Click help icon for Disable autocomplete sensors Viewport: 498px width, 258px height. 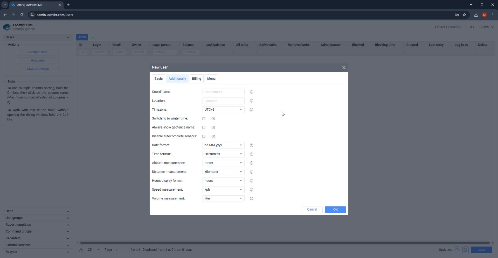213,137
